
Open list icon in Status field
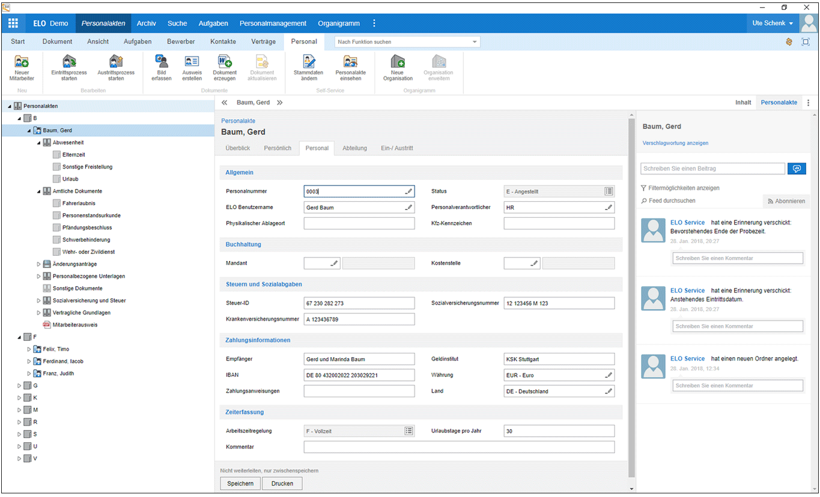[x=609, y=191]
